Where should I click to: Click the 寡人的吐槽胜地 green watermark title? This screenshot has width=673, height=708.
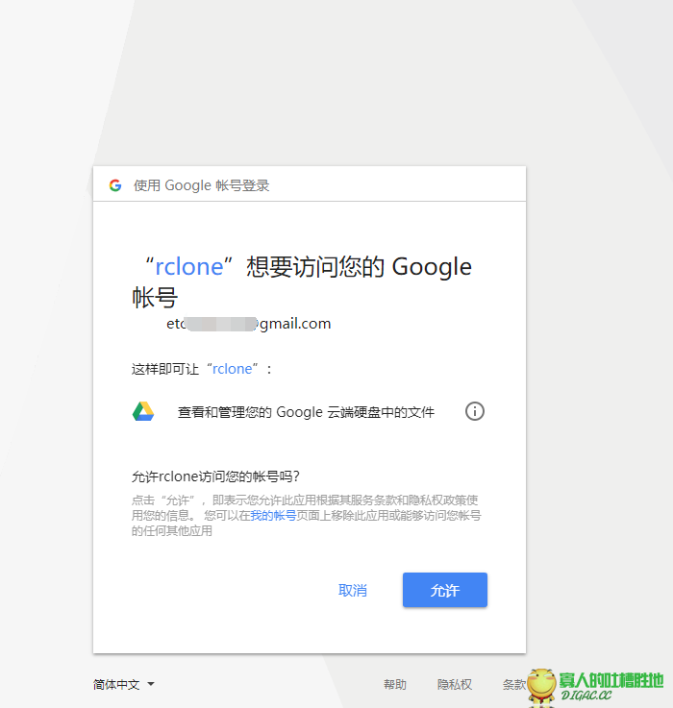click(x=611, y=680)
